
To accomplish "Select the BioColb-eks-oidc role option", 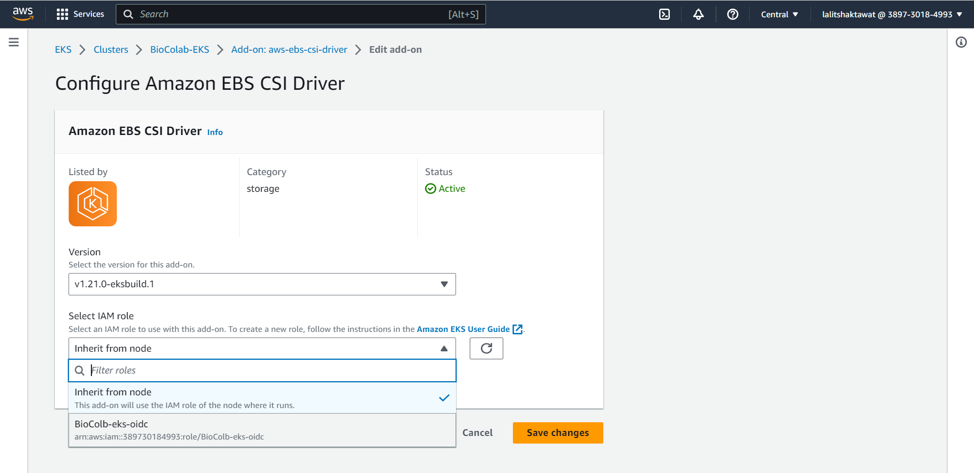I will pos(262,430).
